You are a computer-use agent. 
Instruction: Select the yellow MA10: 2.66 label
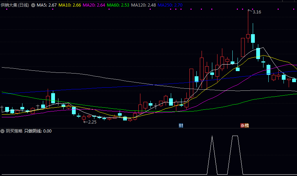pos(70,5)
